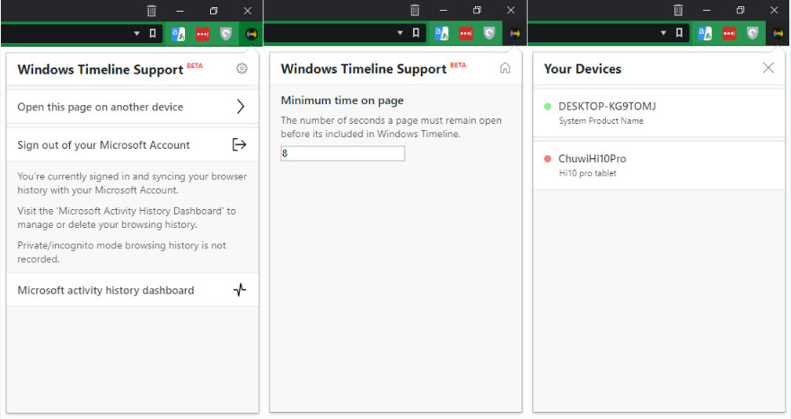This screenshot has height=419, width=791.
Task: Open address bar dropdown in left window
Action: [136, 33]
